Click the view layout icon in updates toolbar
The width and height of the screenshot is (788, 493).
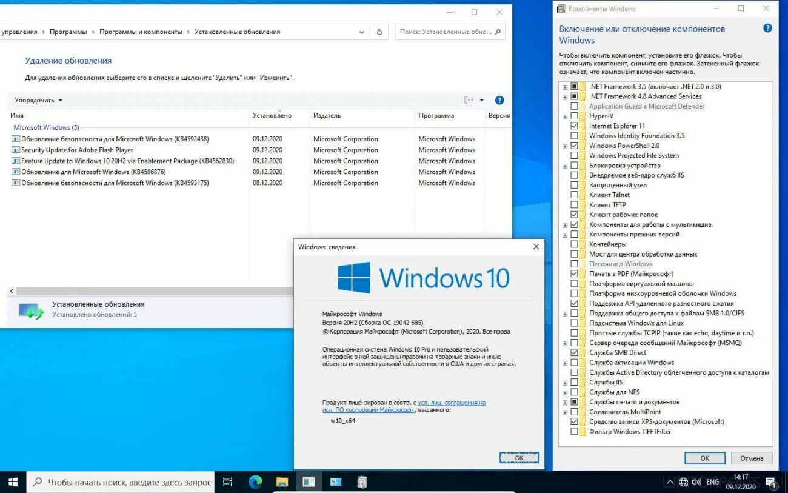pyautogui.click(x=469, y=100)
